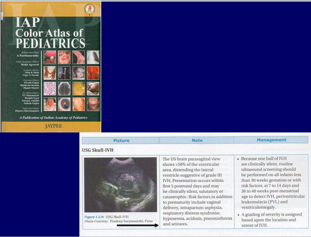Select the red endoscopy cover thumbnail
This screenshot has height=237, width=311.
click(93, 73)
